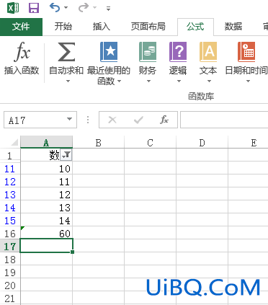Select row header 11
Viewport: 268px width, 305px height.
[x=10, y=169]
